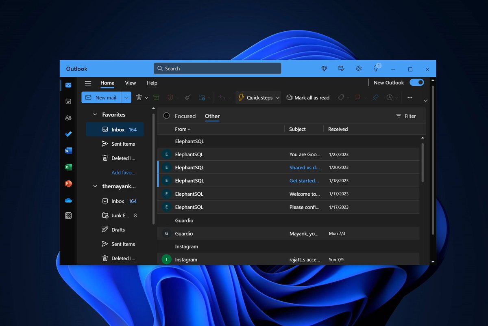Select the ElephantSQL message sender avatar circle

[166, 154]
